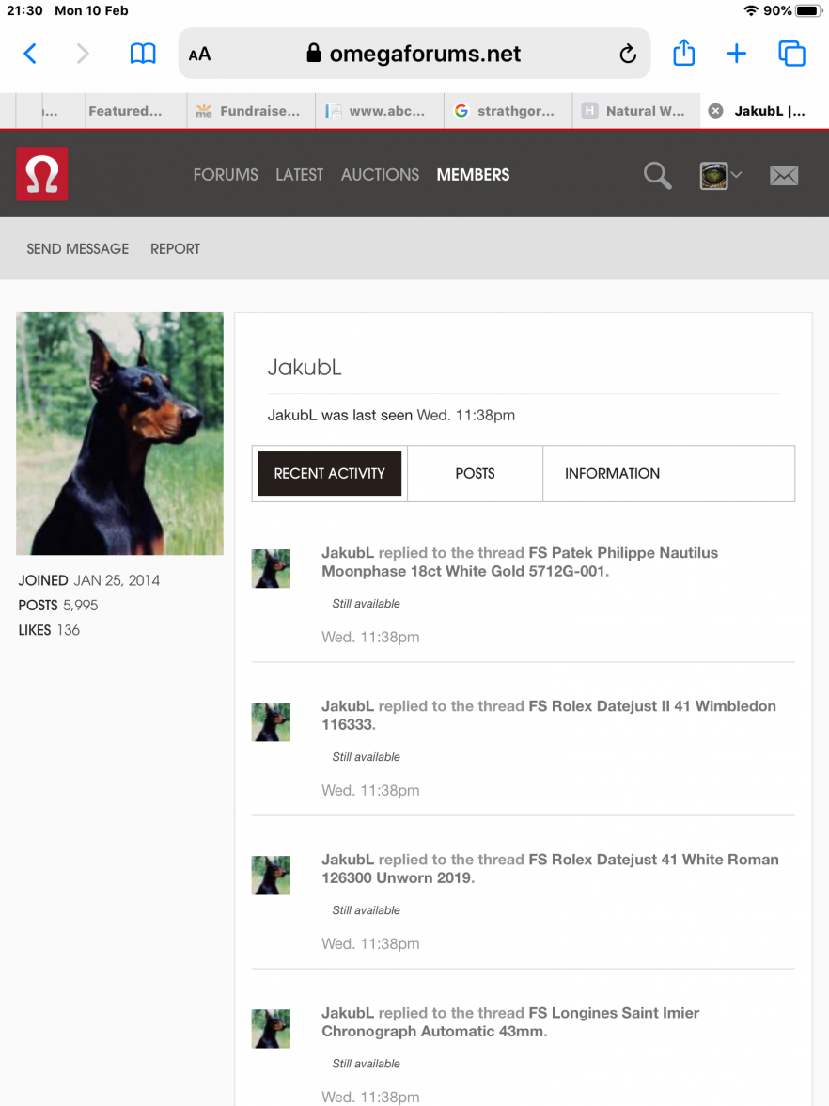Tap the Safari forward arrow

(x=83, y=54)
